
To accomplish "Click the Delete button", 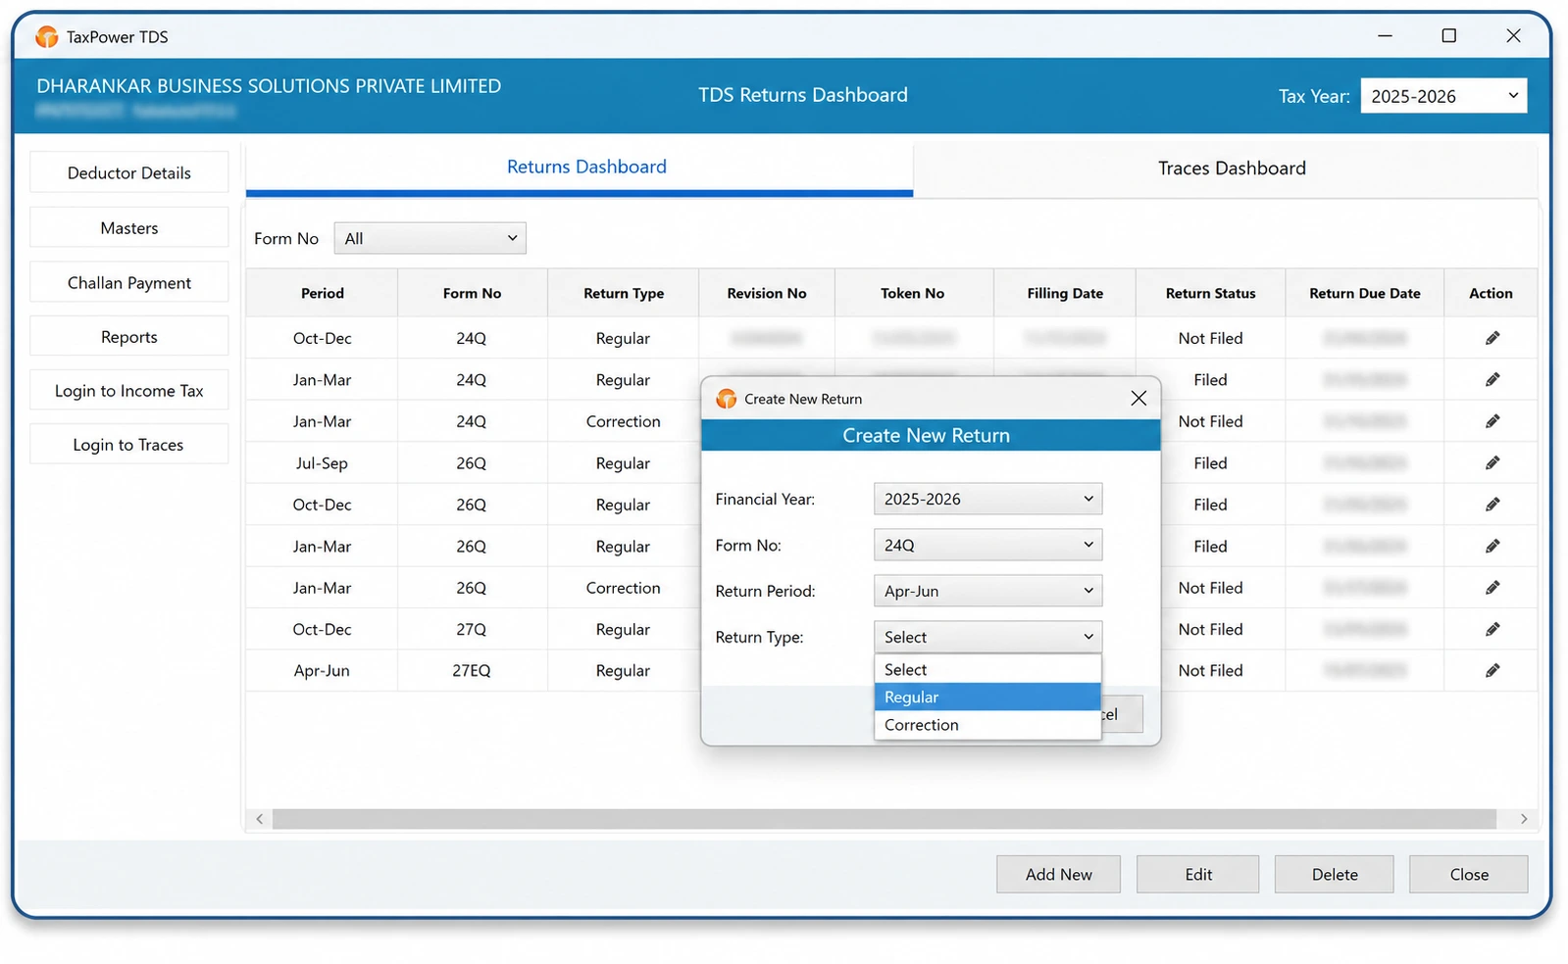I will tap(1334, 874).
